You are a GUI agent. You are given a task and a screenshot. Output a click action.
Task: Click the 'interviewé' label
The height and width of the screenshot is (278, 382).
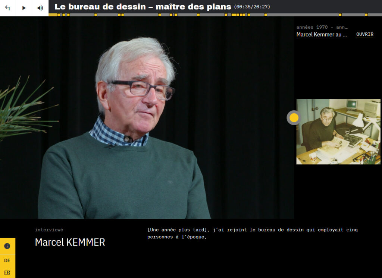coord(49,230)
